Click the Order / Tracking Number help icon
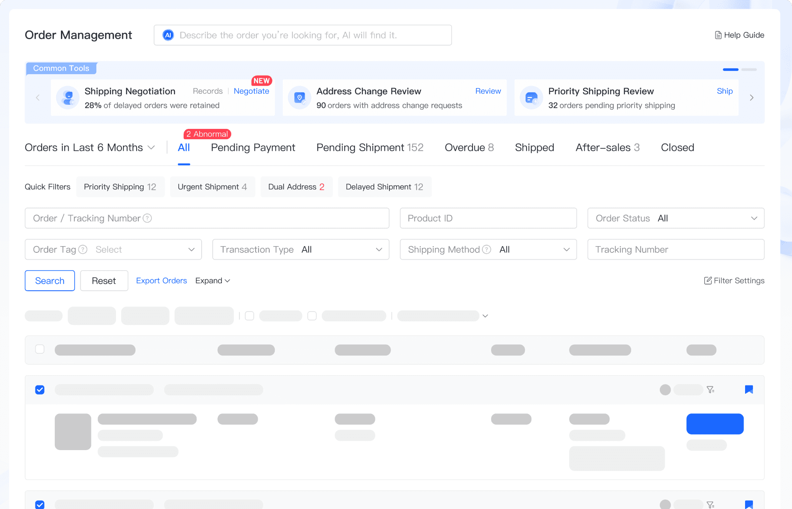Image resolution: width=792 pixels, height=509 pixels. pos(147,218)
